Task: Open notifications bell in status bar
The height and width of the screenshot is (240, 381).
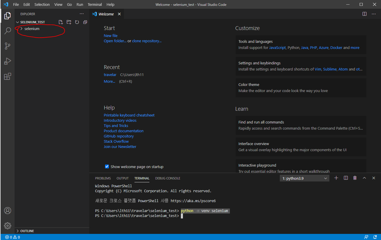Action: click(375, 237)
